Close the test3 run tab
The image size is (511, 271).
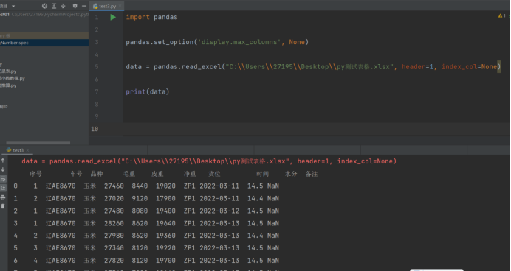(x=28, y=150)
